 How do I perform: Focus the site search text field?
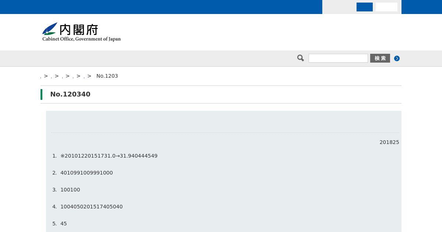point(338,58)
